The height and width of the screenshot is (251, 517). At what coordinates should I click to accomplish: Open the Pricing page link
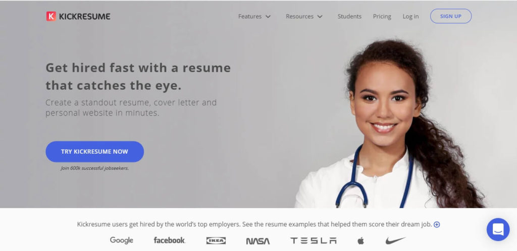pos(382,16)
